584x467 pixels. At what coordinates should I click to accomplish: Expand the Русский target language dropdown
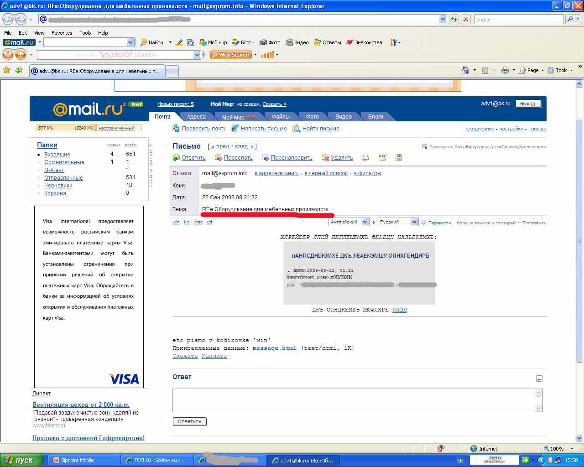tap(414, 222)
